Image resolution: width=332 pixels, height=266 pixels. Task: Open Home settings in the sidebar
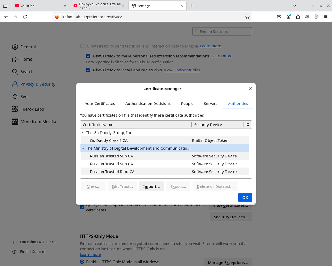point(22,59)
